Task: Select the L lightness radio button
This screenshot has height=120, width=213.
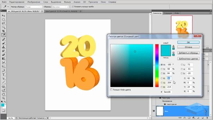Action: coord(182,65)
